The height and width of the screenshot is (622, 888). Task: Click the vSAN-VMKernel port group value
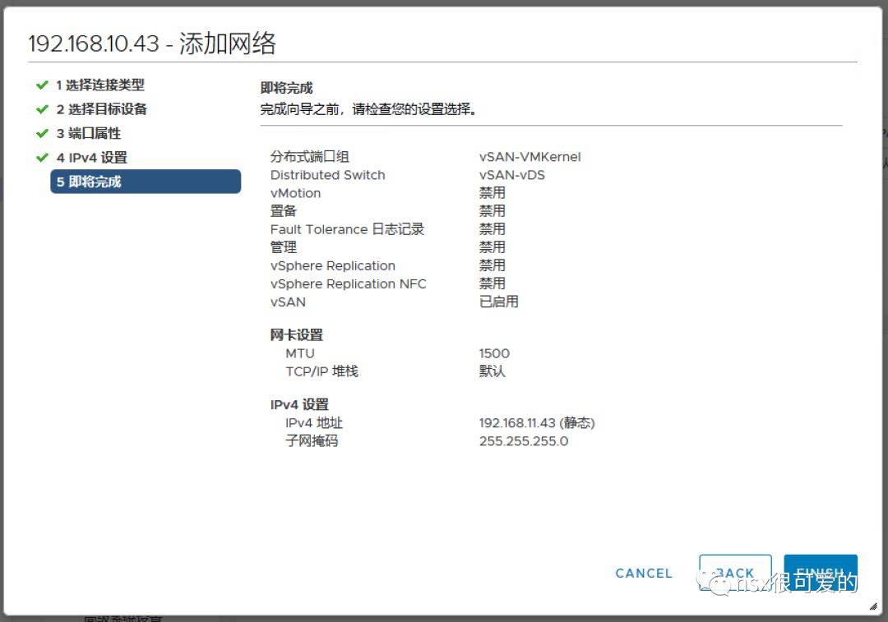click(x=530, y=157)
